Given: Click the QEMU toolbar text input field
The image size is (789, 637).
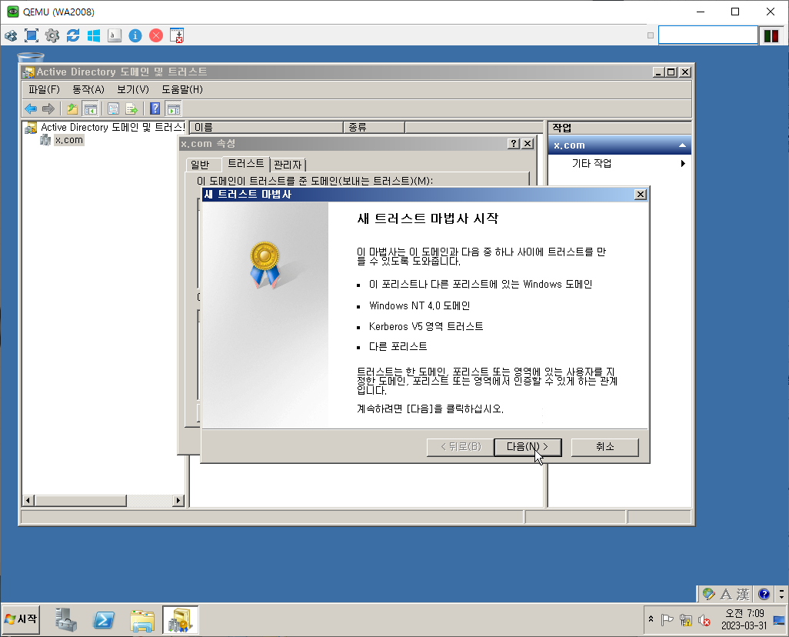Looking at the screenshot, I should tap(708, 35).
